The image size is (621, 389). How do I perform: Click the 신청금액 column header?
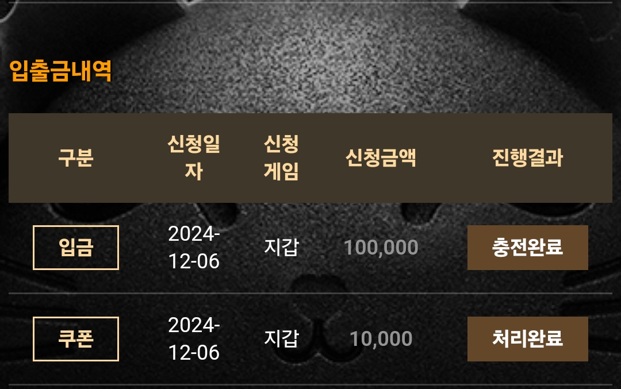[381, 158]
